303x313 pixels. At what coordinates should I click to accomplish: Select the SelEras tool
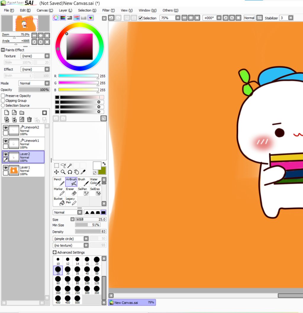click(x=95, y=191)
